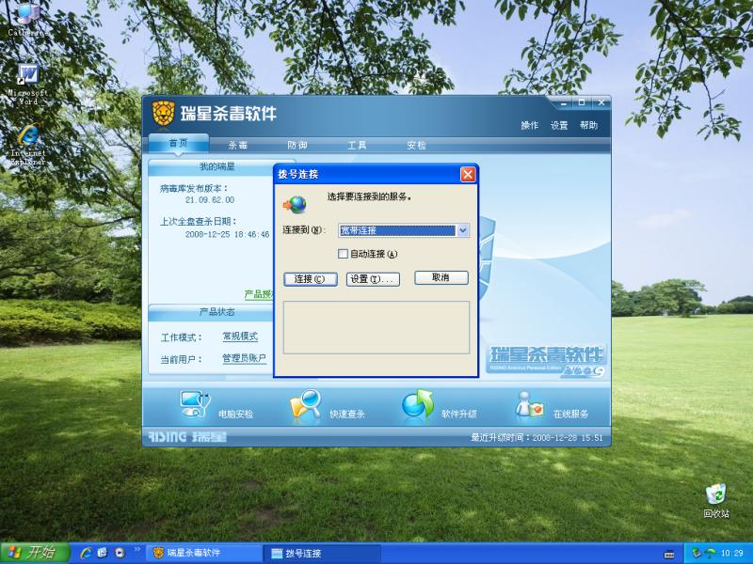
Task: Click the 最近升级时间 status bar text
Action: tap(537, 437)
